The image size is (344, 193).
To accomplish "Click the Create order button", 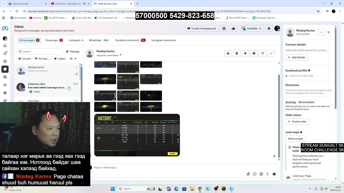I will tap(297, 121).
